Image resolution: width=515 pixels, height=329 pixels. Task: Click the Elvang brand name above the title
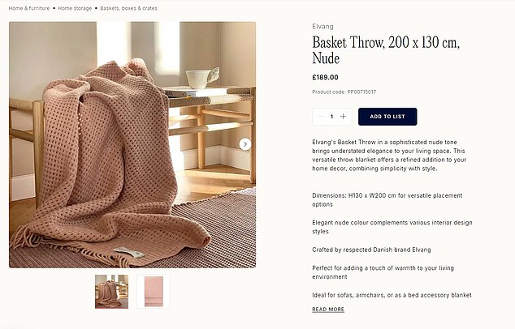tap(322, 27)
